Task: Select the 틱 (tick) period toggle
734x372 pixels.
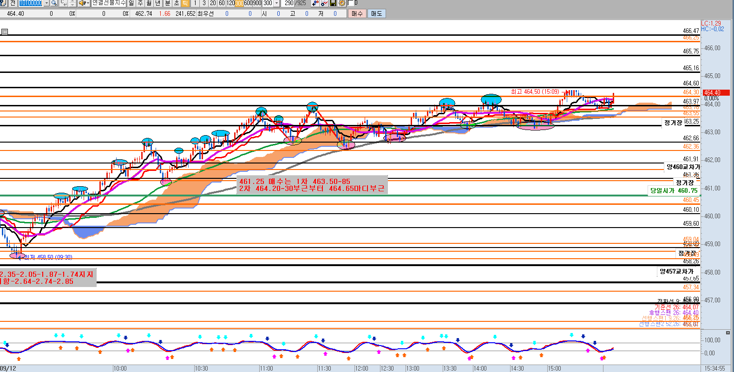Action: 185,3
